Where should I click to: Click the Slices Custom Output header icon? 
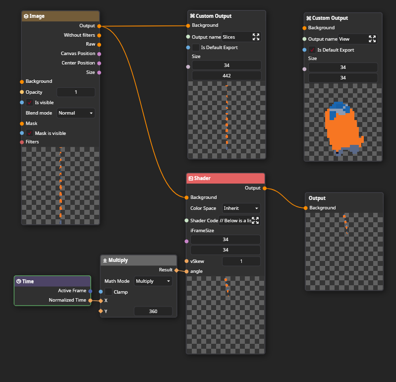(x=192, y=16)
